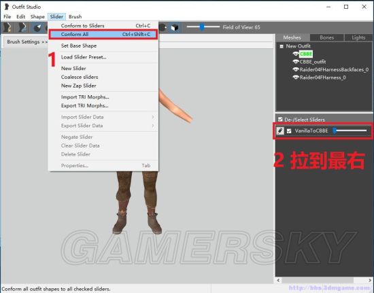Hide the CBBE mesh eye icon

point(296,54)
